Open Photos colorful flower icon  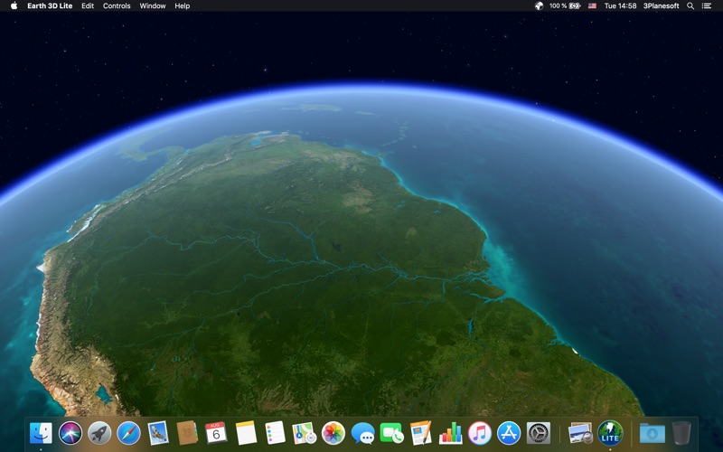pyautogui.click(x=333, y=434)
